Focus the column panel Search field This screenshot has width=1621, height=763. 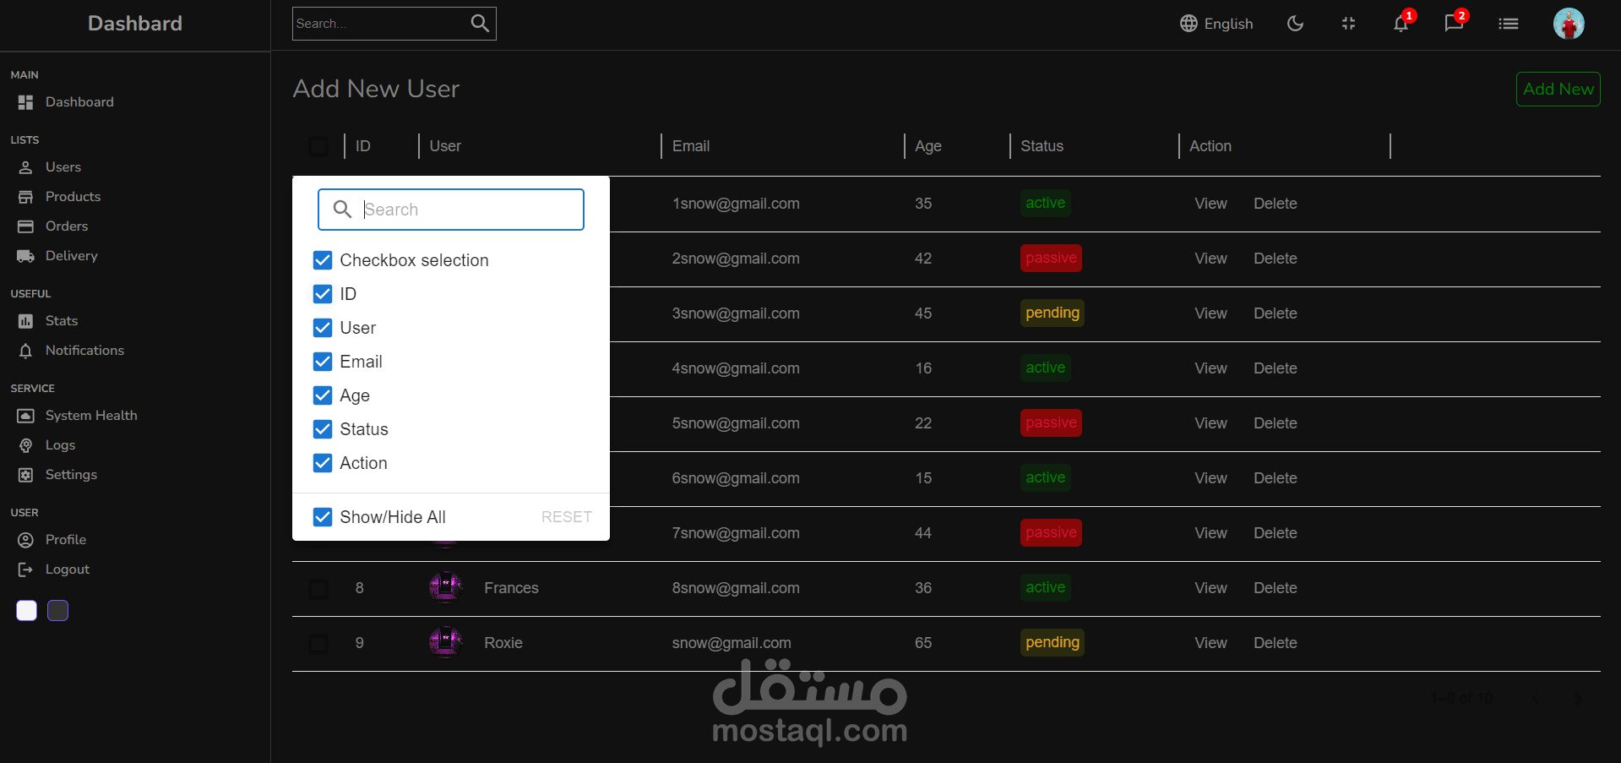(x=451, y=210)
